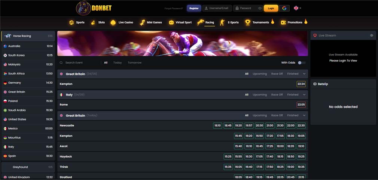Click the horse racing banner image
This screenshot has height=180, width=378.
(183, 43)
